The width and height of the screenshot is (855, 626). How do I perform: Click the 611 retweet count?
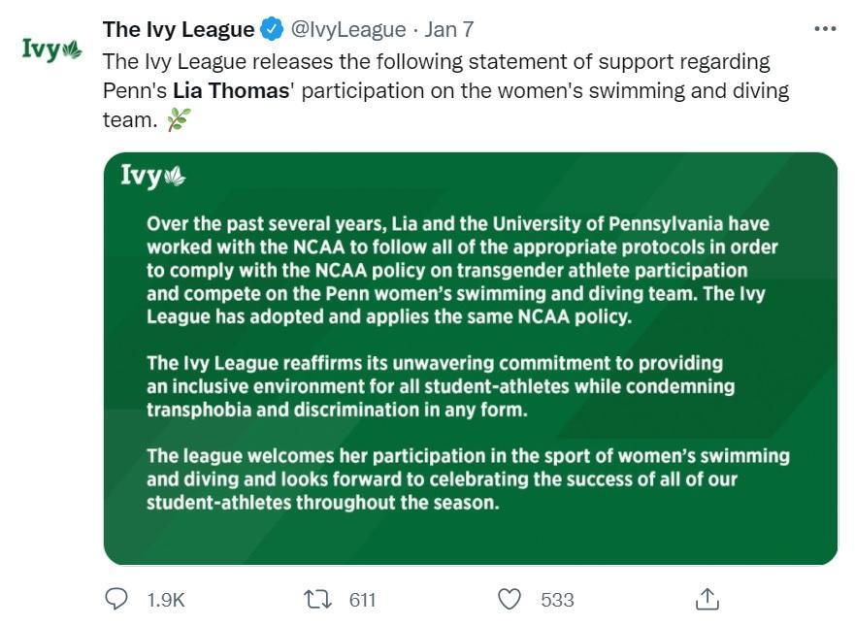[362, 601]
